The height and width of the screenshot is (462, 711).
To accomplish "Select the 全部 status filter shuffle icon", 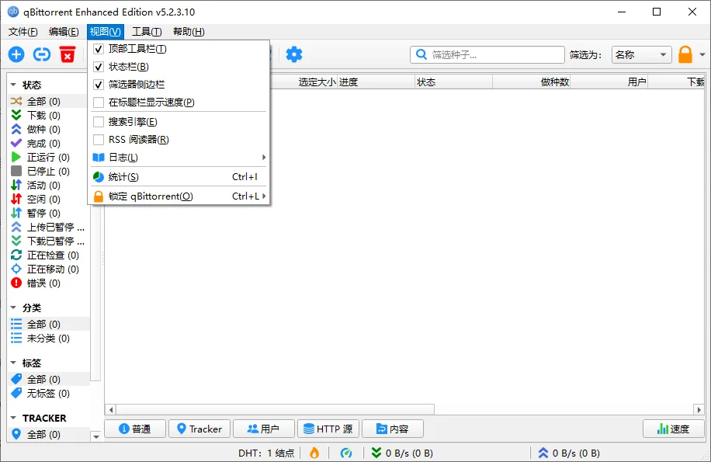I will click(x=16, y=101).
